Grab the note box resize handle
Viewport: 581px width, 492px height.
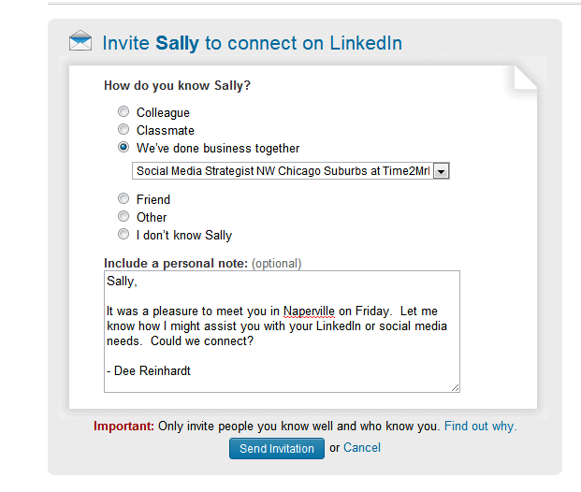(x=456, y=388)
